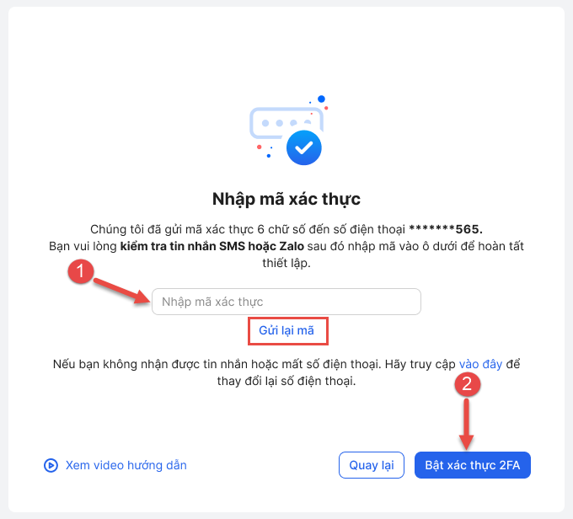Click the 'Gửi lại mã' resend link
573x519 pixels.
click(286, 330)
